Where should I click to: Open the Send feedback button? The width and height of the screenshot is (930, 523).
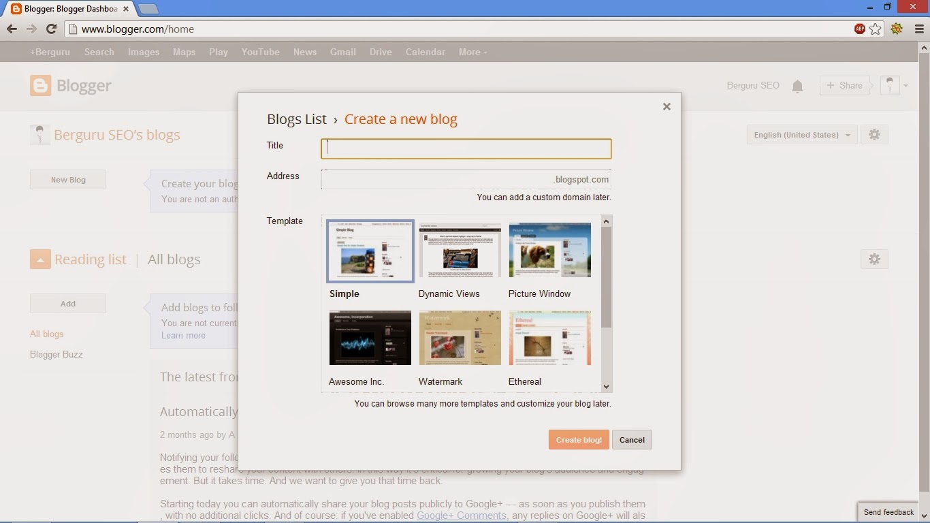pos(888,512)
